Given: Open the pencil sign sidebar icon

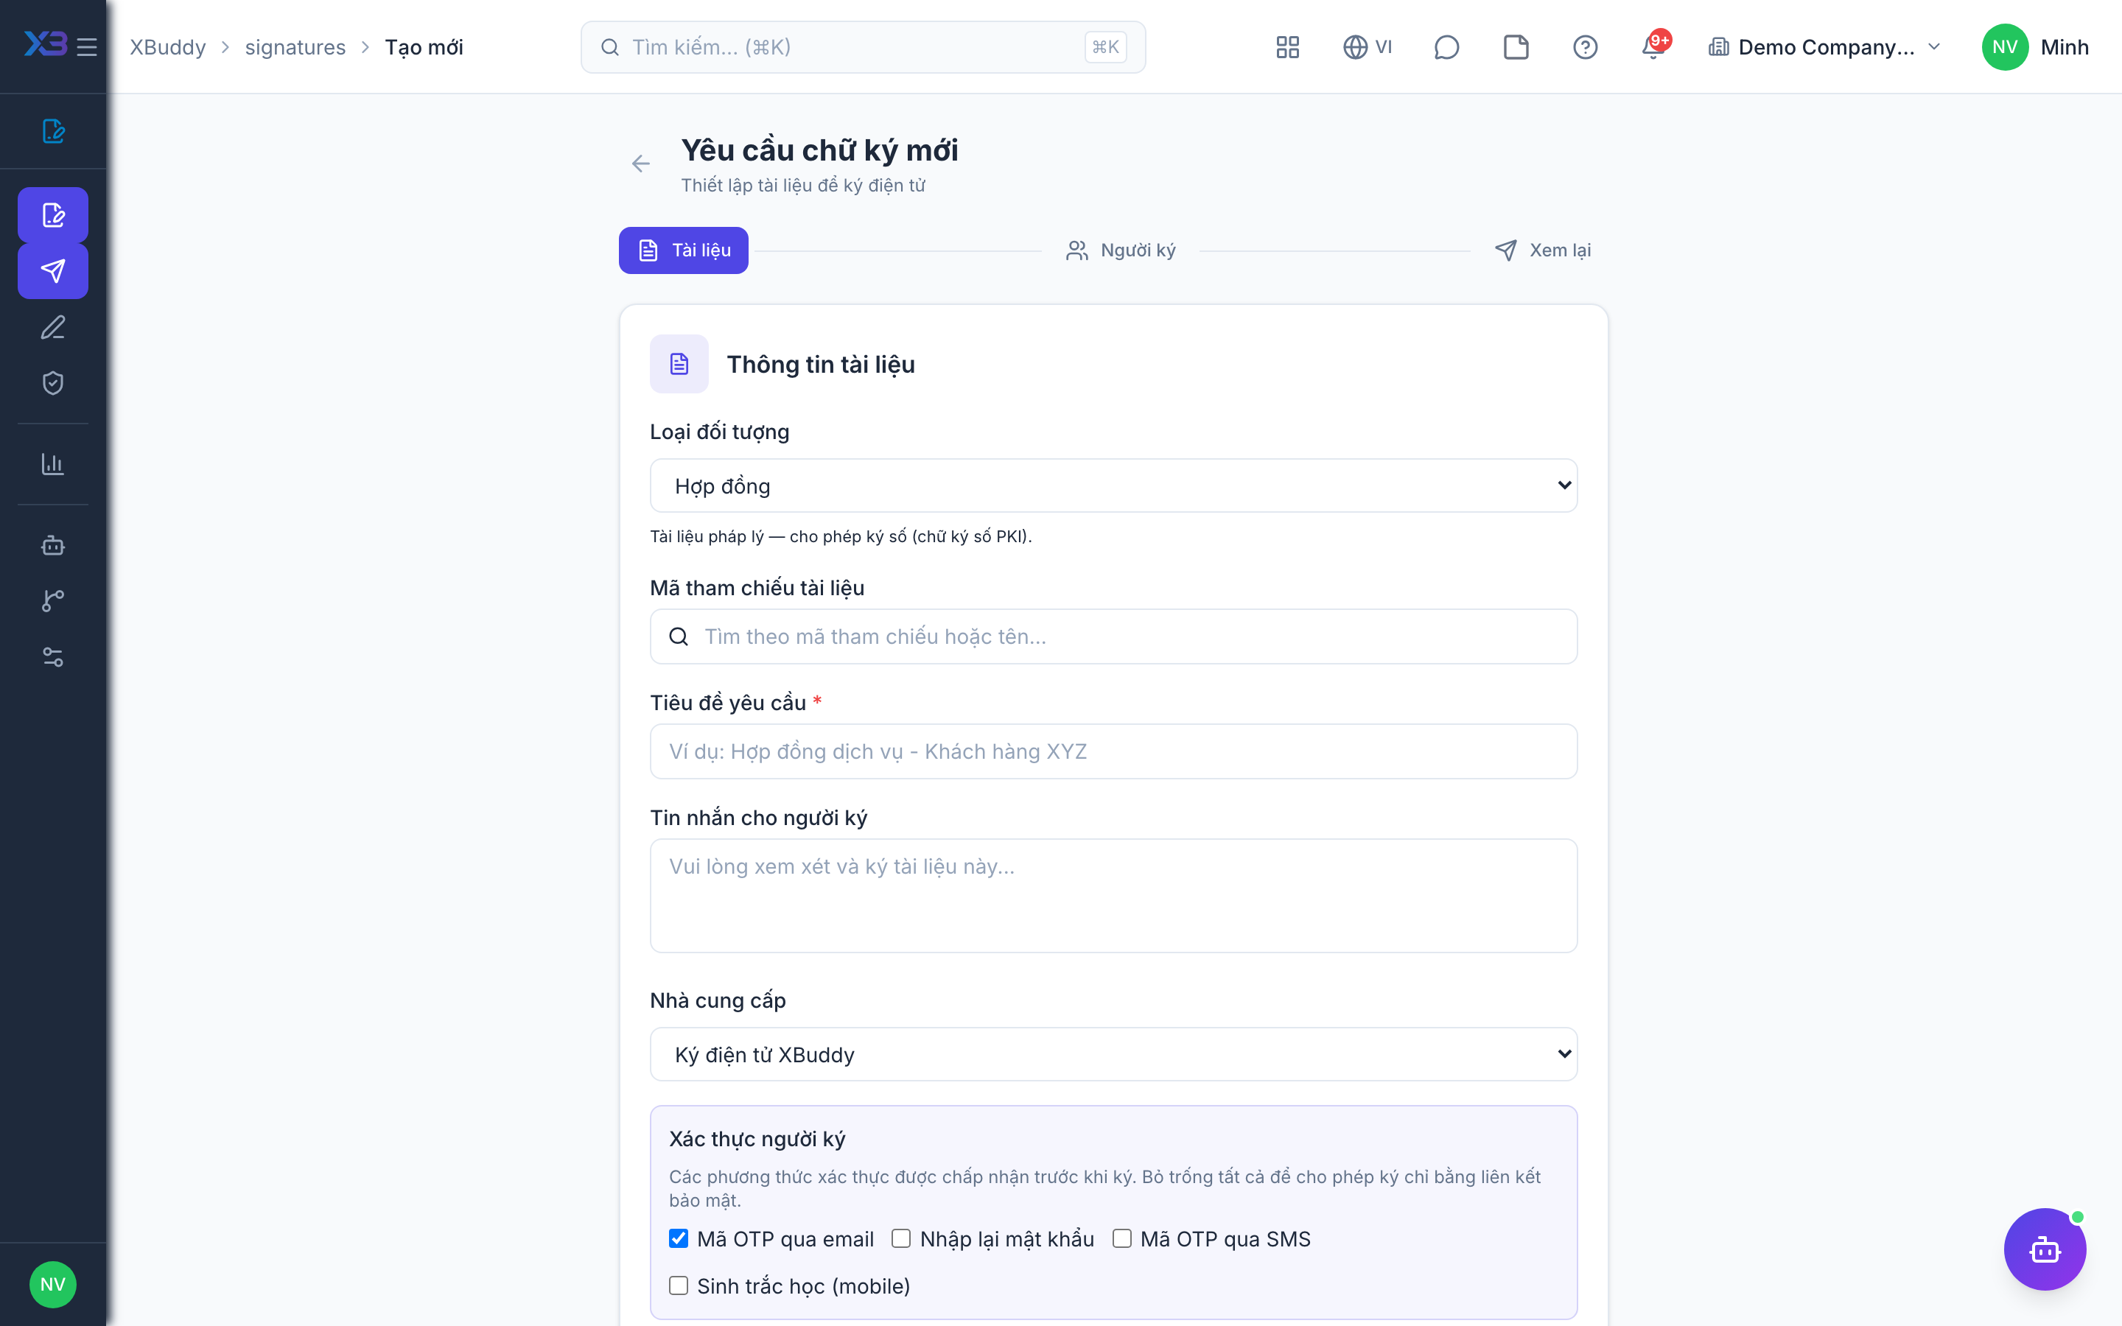Looking at the screenshot, I should 52,327.
